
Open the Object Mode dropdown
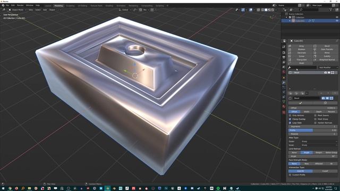(x=18, y=10)
